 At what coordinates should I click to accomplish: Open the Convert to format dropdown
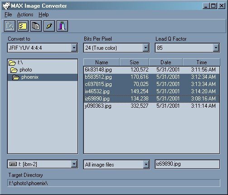[x=74, y=48]
